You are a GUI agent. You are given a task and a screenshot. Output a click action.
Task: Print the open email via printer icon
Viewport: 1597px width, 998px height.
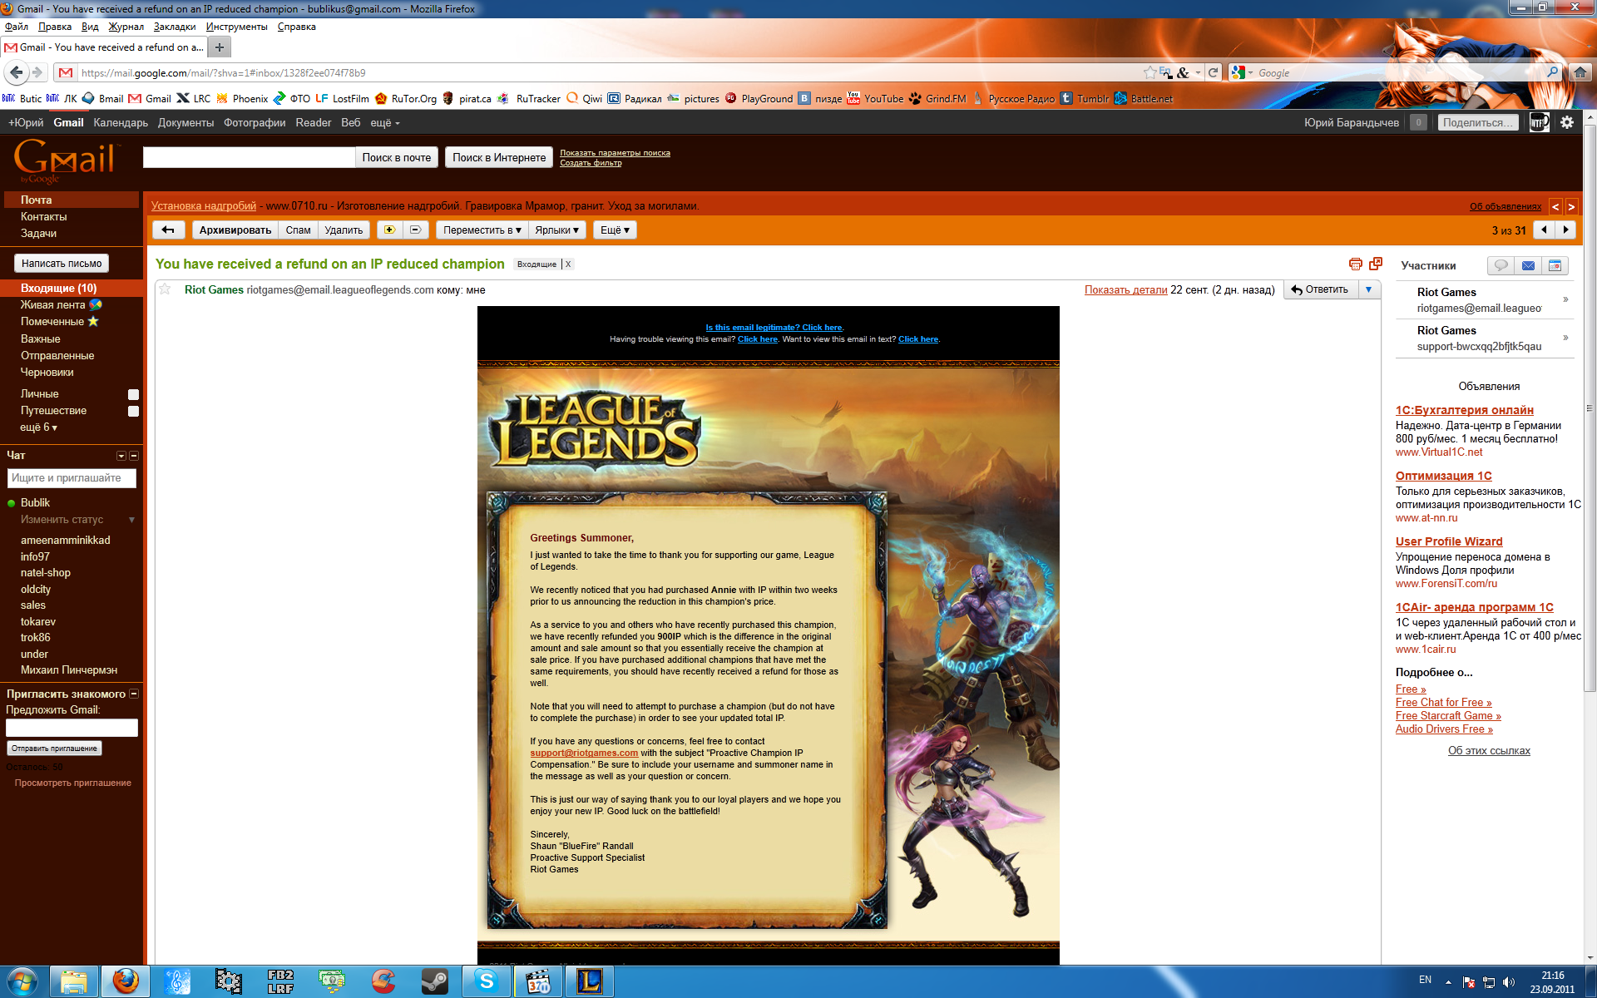point(1355,264)
